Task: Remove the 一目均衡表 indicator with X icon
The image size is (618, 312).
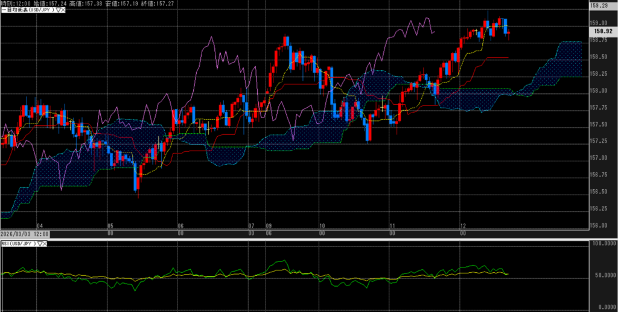Action: 63,10
